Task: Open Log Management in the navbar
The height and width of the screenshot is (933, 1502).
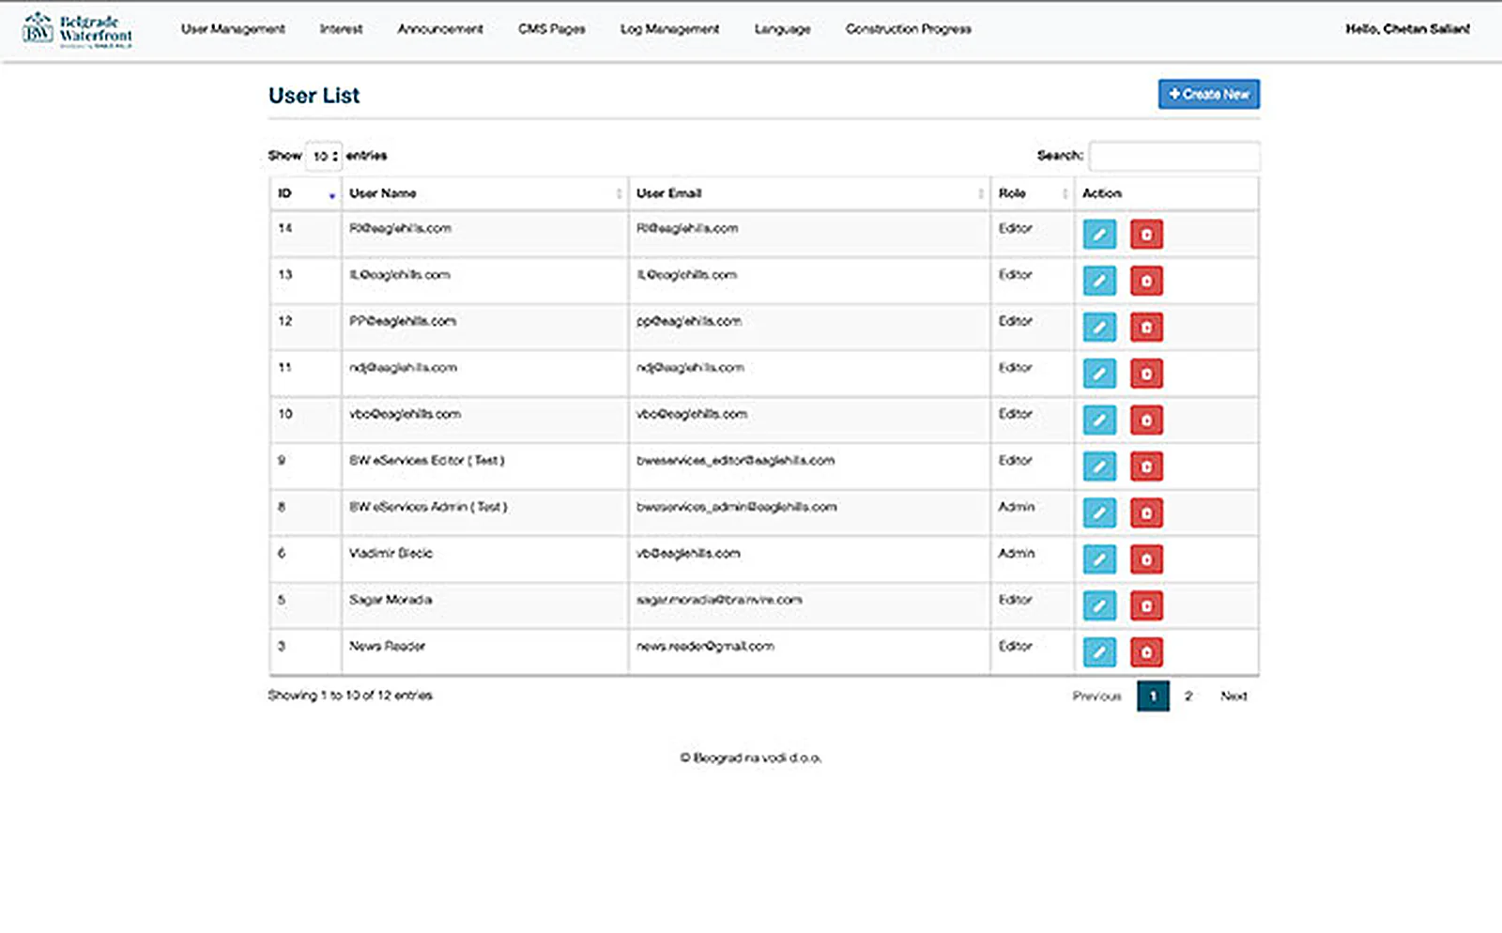Action: point(669,29)
